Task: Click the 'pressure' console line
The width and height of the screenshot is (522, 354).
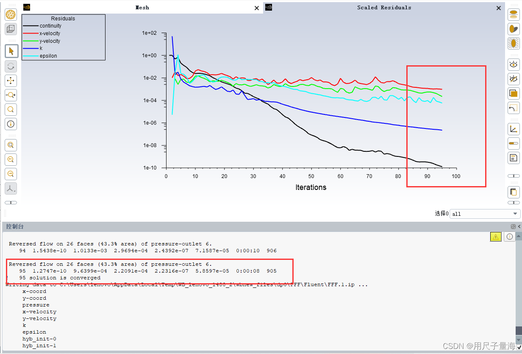Action: click(x=36, y=305)
